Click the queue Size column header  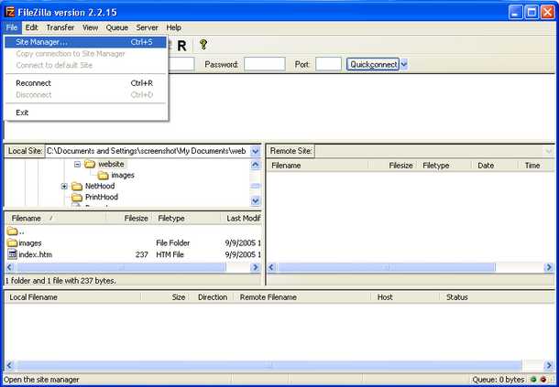pos(166,297)
